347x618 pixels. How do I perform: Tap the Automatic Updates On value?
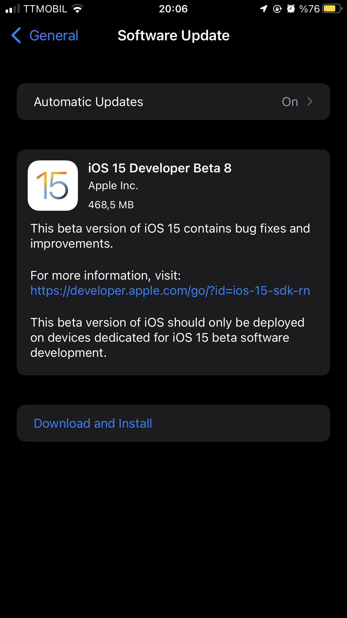(290, 102)
